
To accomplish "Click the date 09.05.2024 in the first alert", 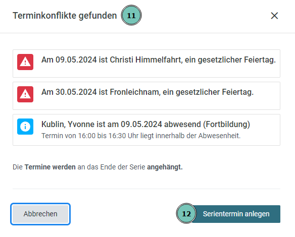I will tap(76, 60).
